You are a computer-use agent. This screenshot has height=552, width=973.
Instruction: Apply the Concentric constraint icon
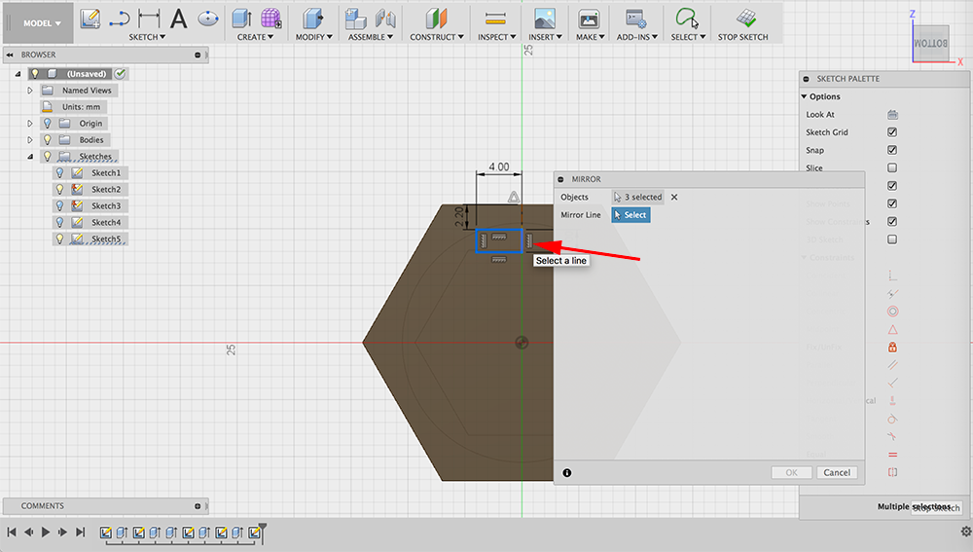(892, 312)
